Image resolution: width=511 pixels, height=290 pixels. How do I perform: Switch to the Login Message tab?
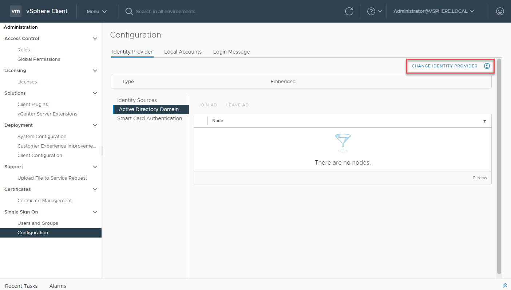231,52
